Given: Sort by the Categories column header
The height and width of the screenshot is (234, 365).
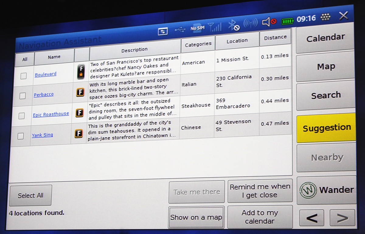Looking at the screenshot, I should point(198,44).
